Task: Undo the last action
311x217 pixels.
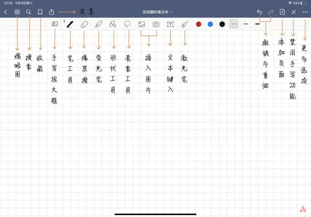Action: (x=259, y=12)
